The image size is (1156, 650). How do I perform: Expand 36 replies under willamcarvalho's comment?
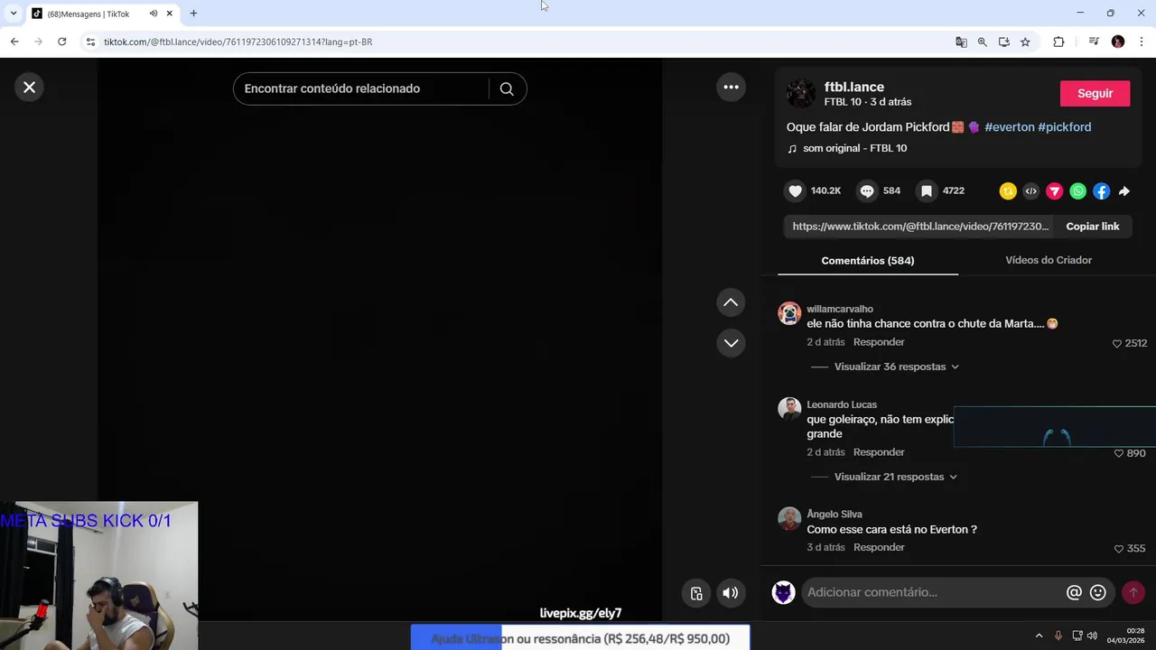(x=896, y=367)
